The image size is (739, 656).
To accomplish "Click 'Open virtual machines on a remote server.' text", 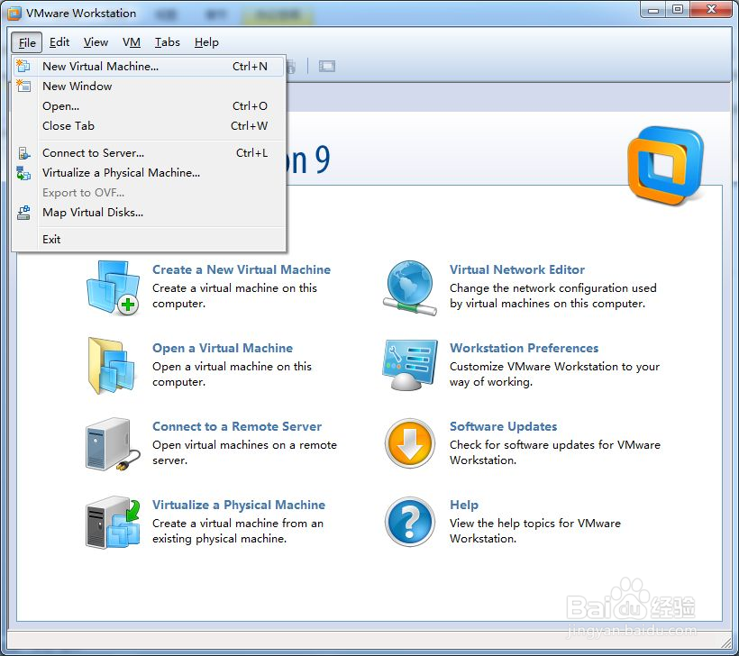I will click(244, 452).
